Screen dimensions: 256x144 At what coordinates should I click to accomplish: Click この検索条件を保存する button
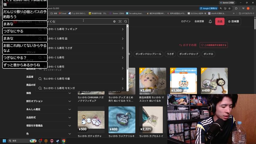tap(213, 45)
